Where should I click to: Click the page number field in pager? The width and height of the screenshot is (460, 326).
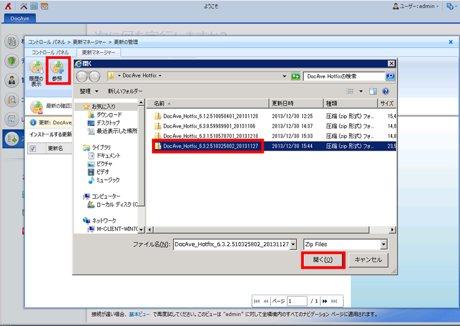(x=297, y=301)
